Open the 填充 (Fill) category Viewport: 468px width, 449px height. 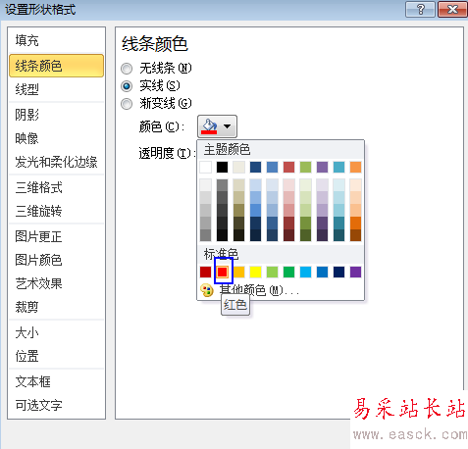56,40
